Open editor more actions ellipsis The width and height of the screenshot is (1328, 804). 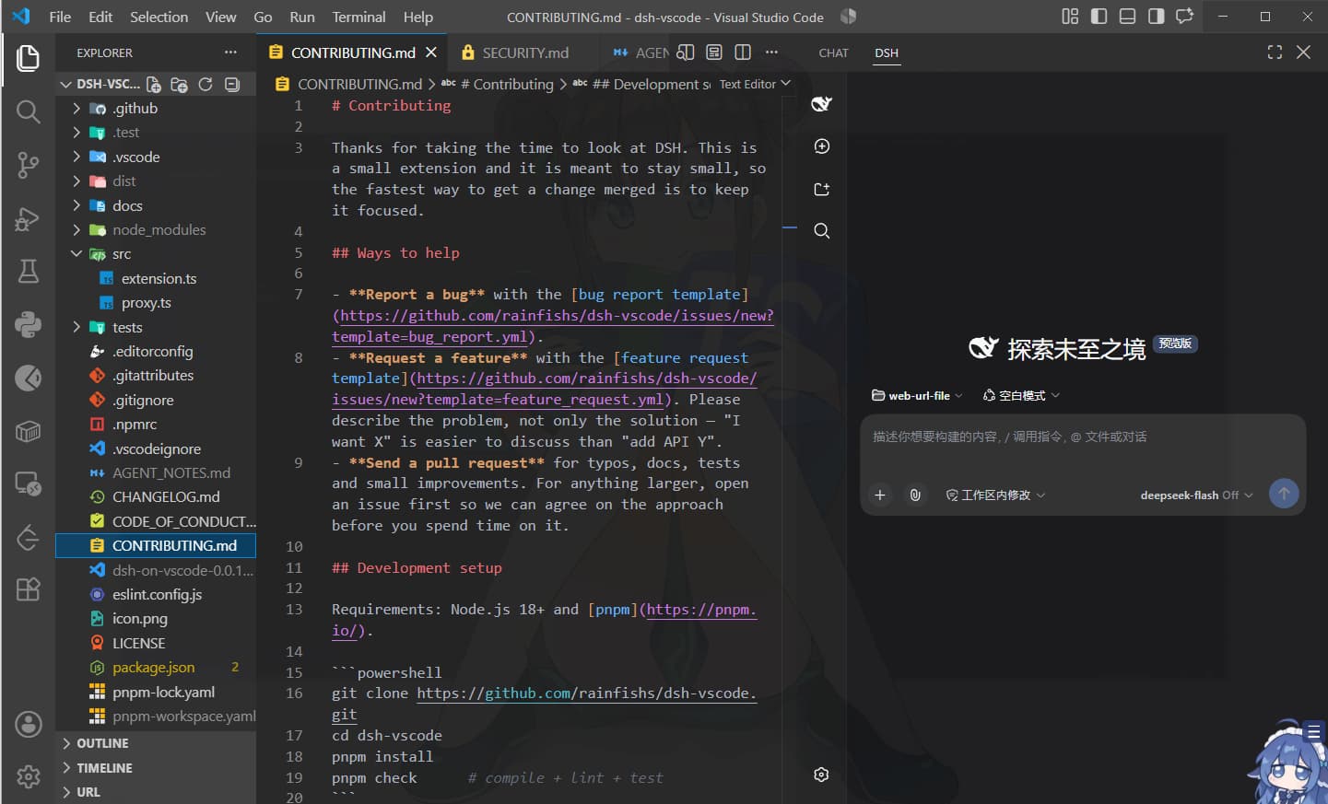[771, 52]
